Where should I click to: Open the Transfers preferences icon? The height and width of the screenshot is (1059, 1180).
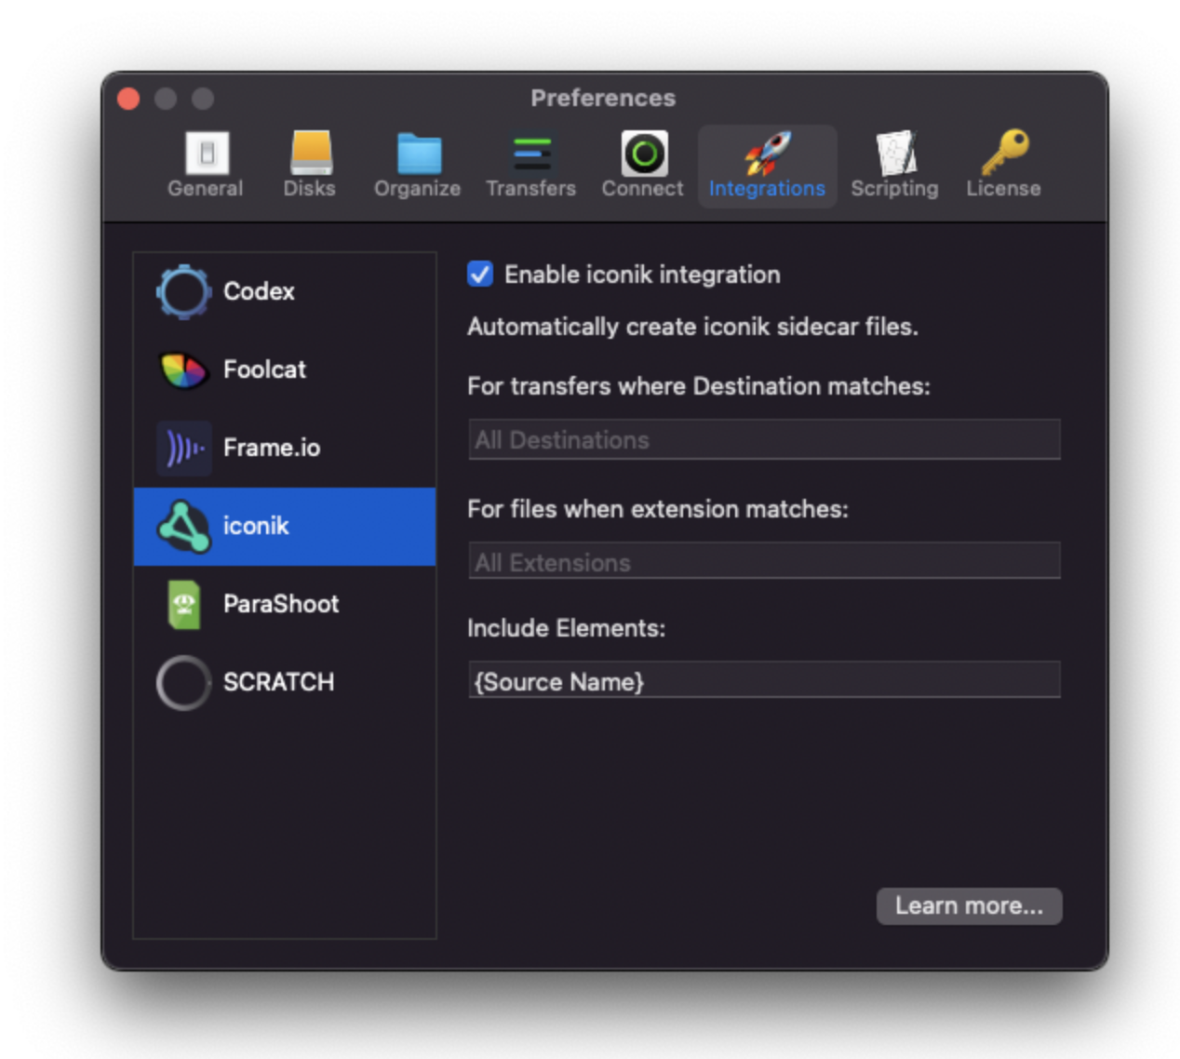click(x=531, y=154)
